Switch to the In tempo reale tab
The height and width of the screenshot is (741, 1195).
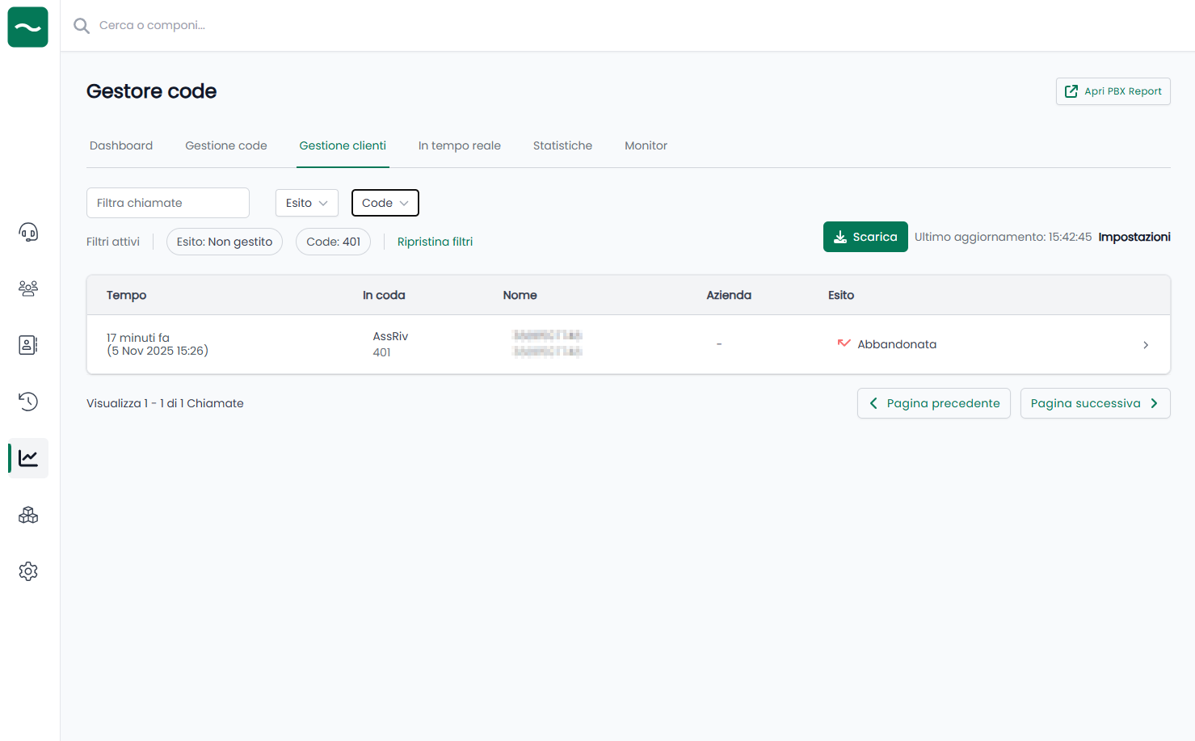point(459,145)
